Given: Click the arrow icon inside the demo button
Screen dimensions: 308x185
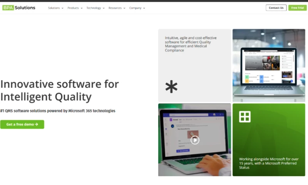Looking at the screenshot, I should 37,124.
